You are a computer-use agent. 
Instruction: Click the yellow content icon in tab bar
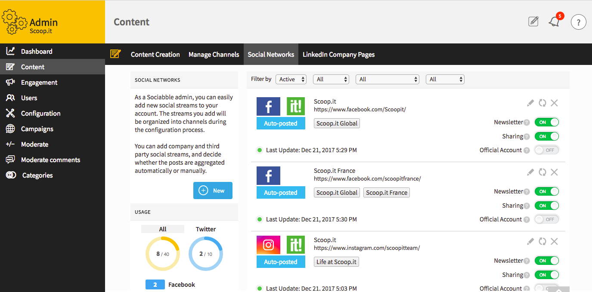[115, 54]
